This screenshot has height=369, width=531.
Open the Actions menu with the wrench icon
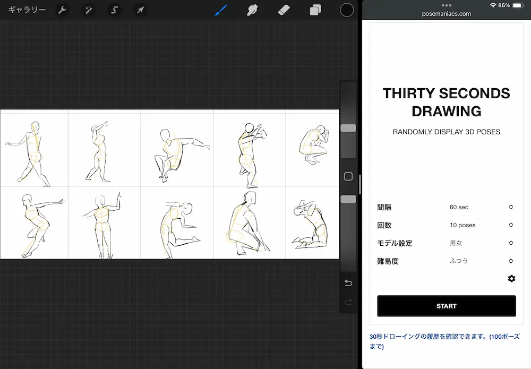point(62,10)
